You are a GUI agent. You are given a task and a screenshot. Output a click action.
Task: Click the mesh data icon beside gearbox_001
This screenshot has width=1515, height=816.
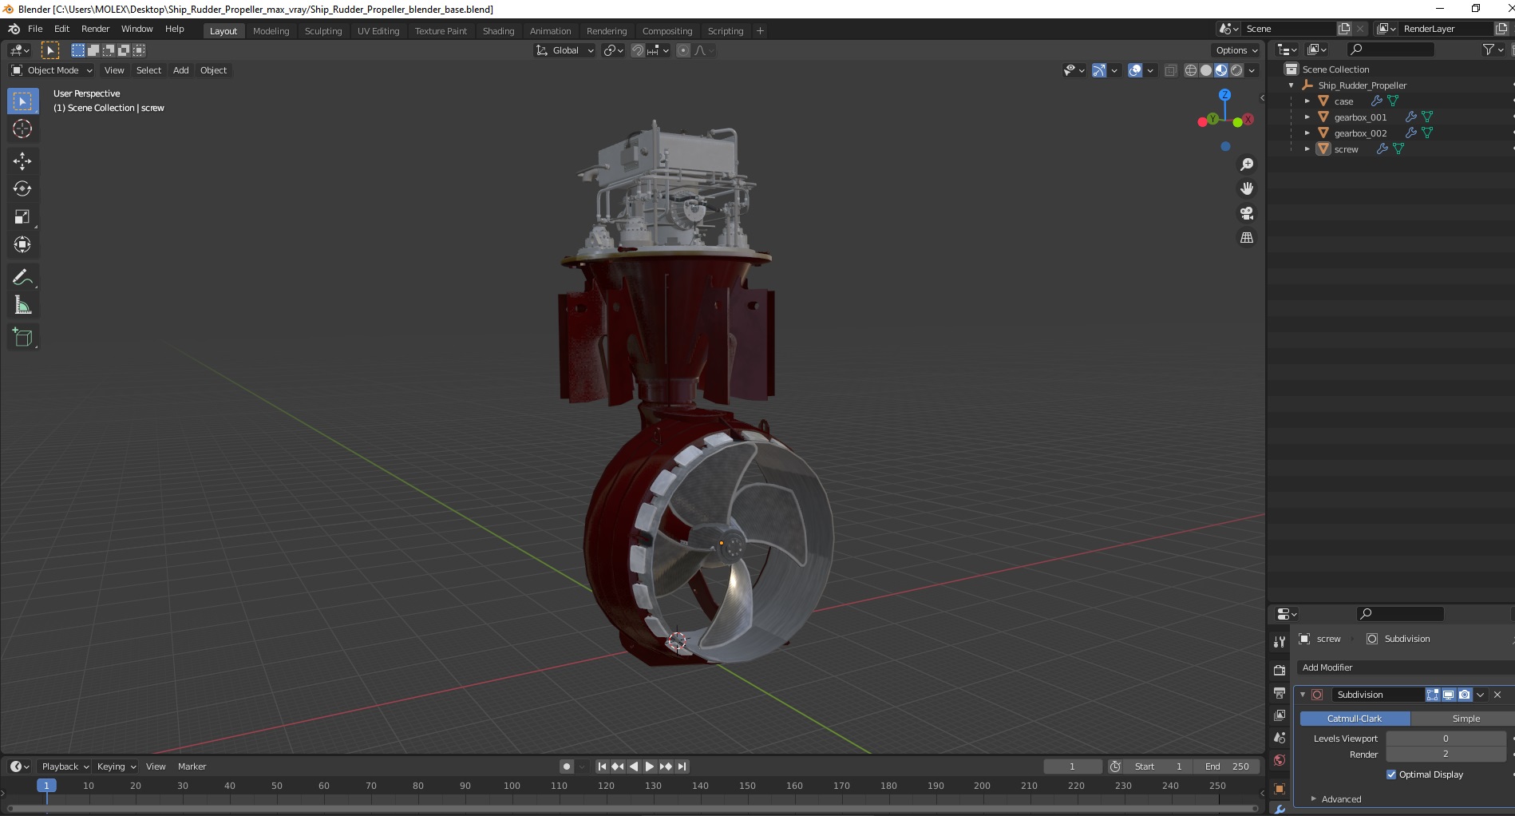point(1427,117)
